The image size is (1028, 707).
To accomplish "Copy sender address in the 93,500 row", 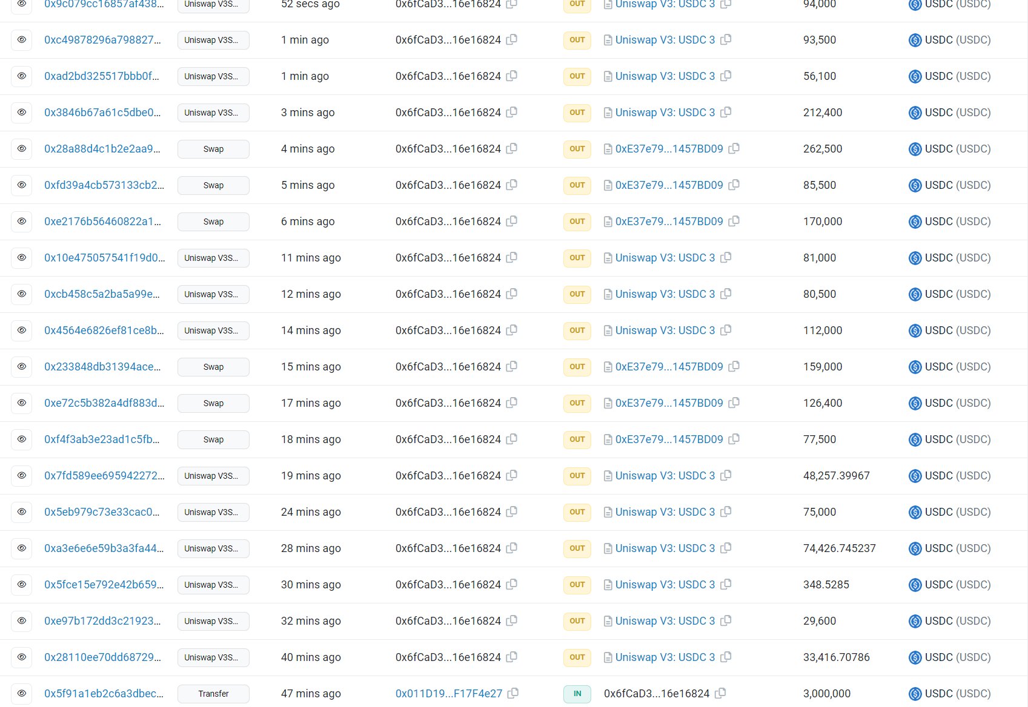I will coord(512,39).
